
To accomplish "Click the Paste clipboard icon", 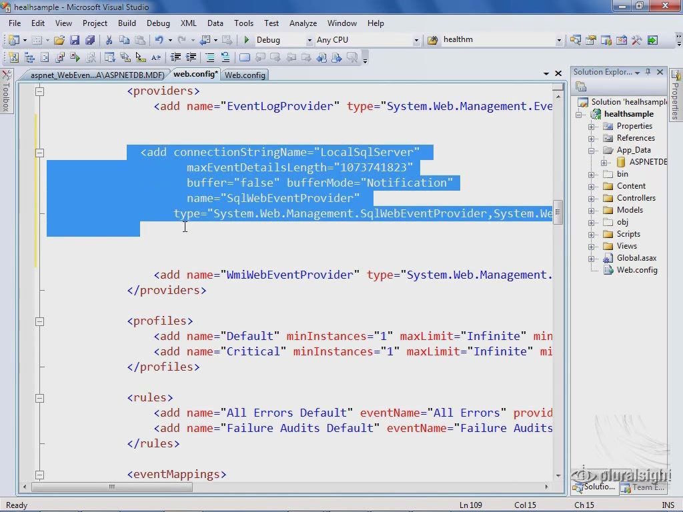I will 140,40.
